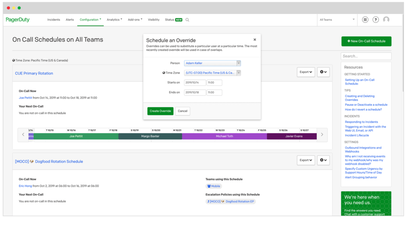Open the Dogfood Rotation Schedule link
The width and height of the screenshot is (406, 239).
tap(49, 161)
